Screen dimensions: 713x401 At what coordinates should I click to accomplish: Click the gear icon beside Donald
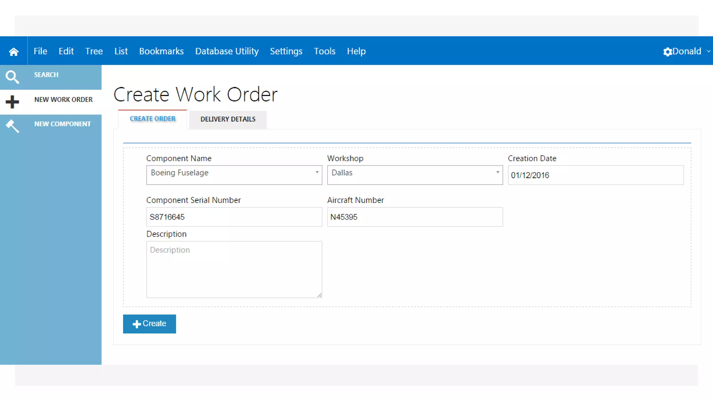click(x=667, y=52)
